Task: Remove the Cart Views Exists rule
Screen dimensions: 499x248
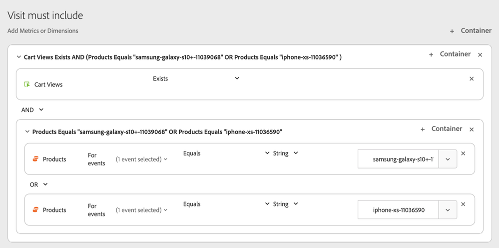Action: [x=472, y=78]
